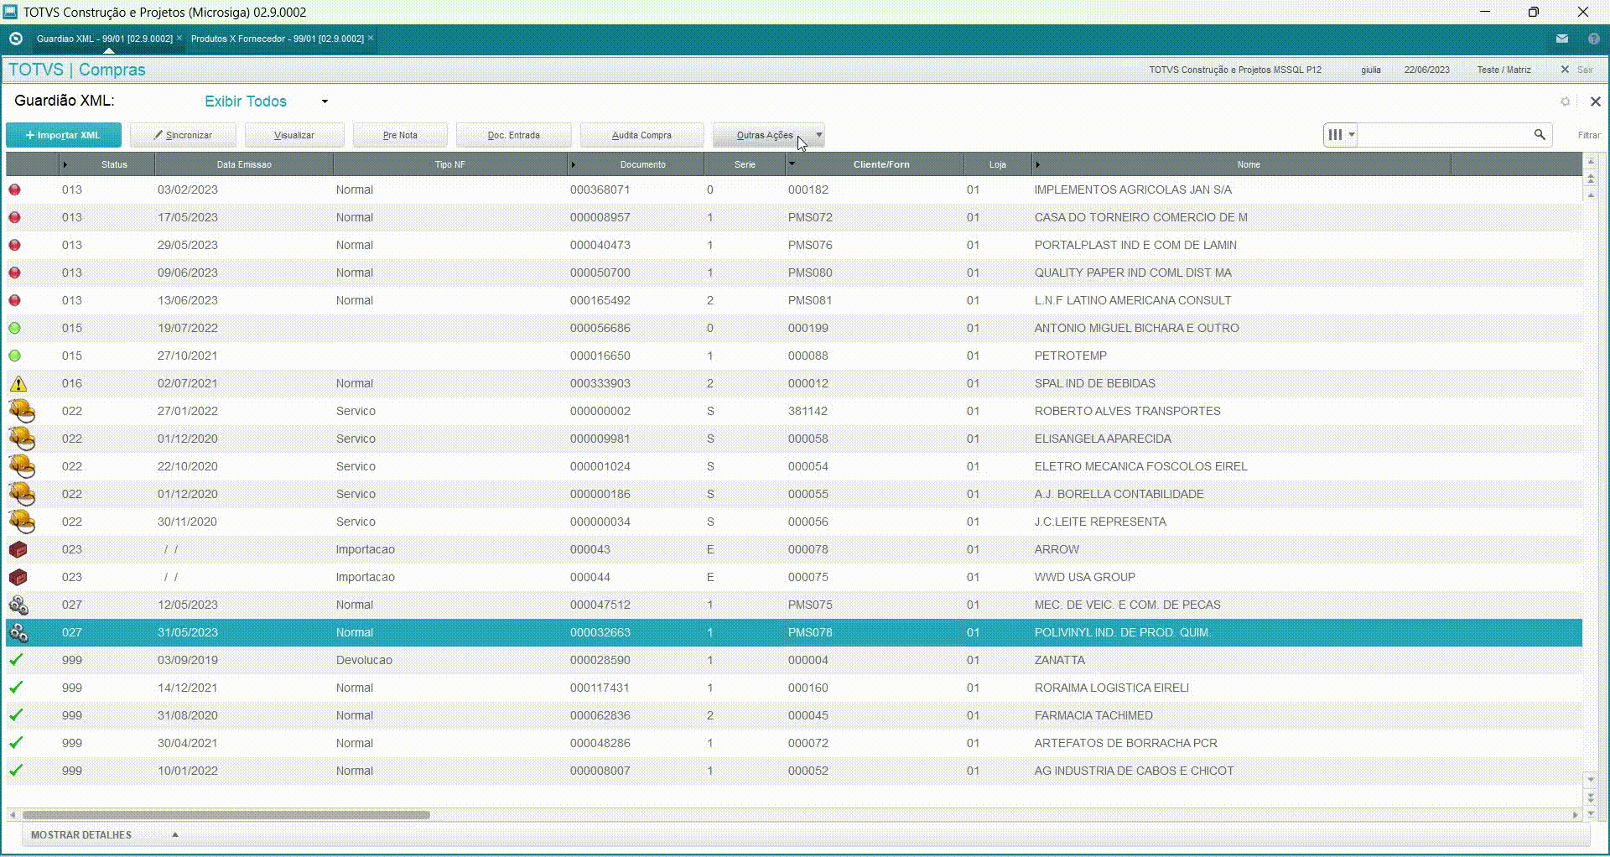
Task: Click green checkmark of ZANATTA row
Action: (x=16, y=660)
